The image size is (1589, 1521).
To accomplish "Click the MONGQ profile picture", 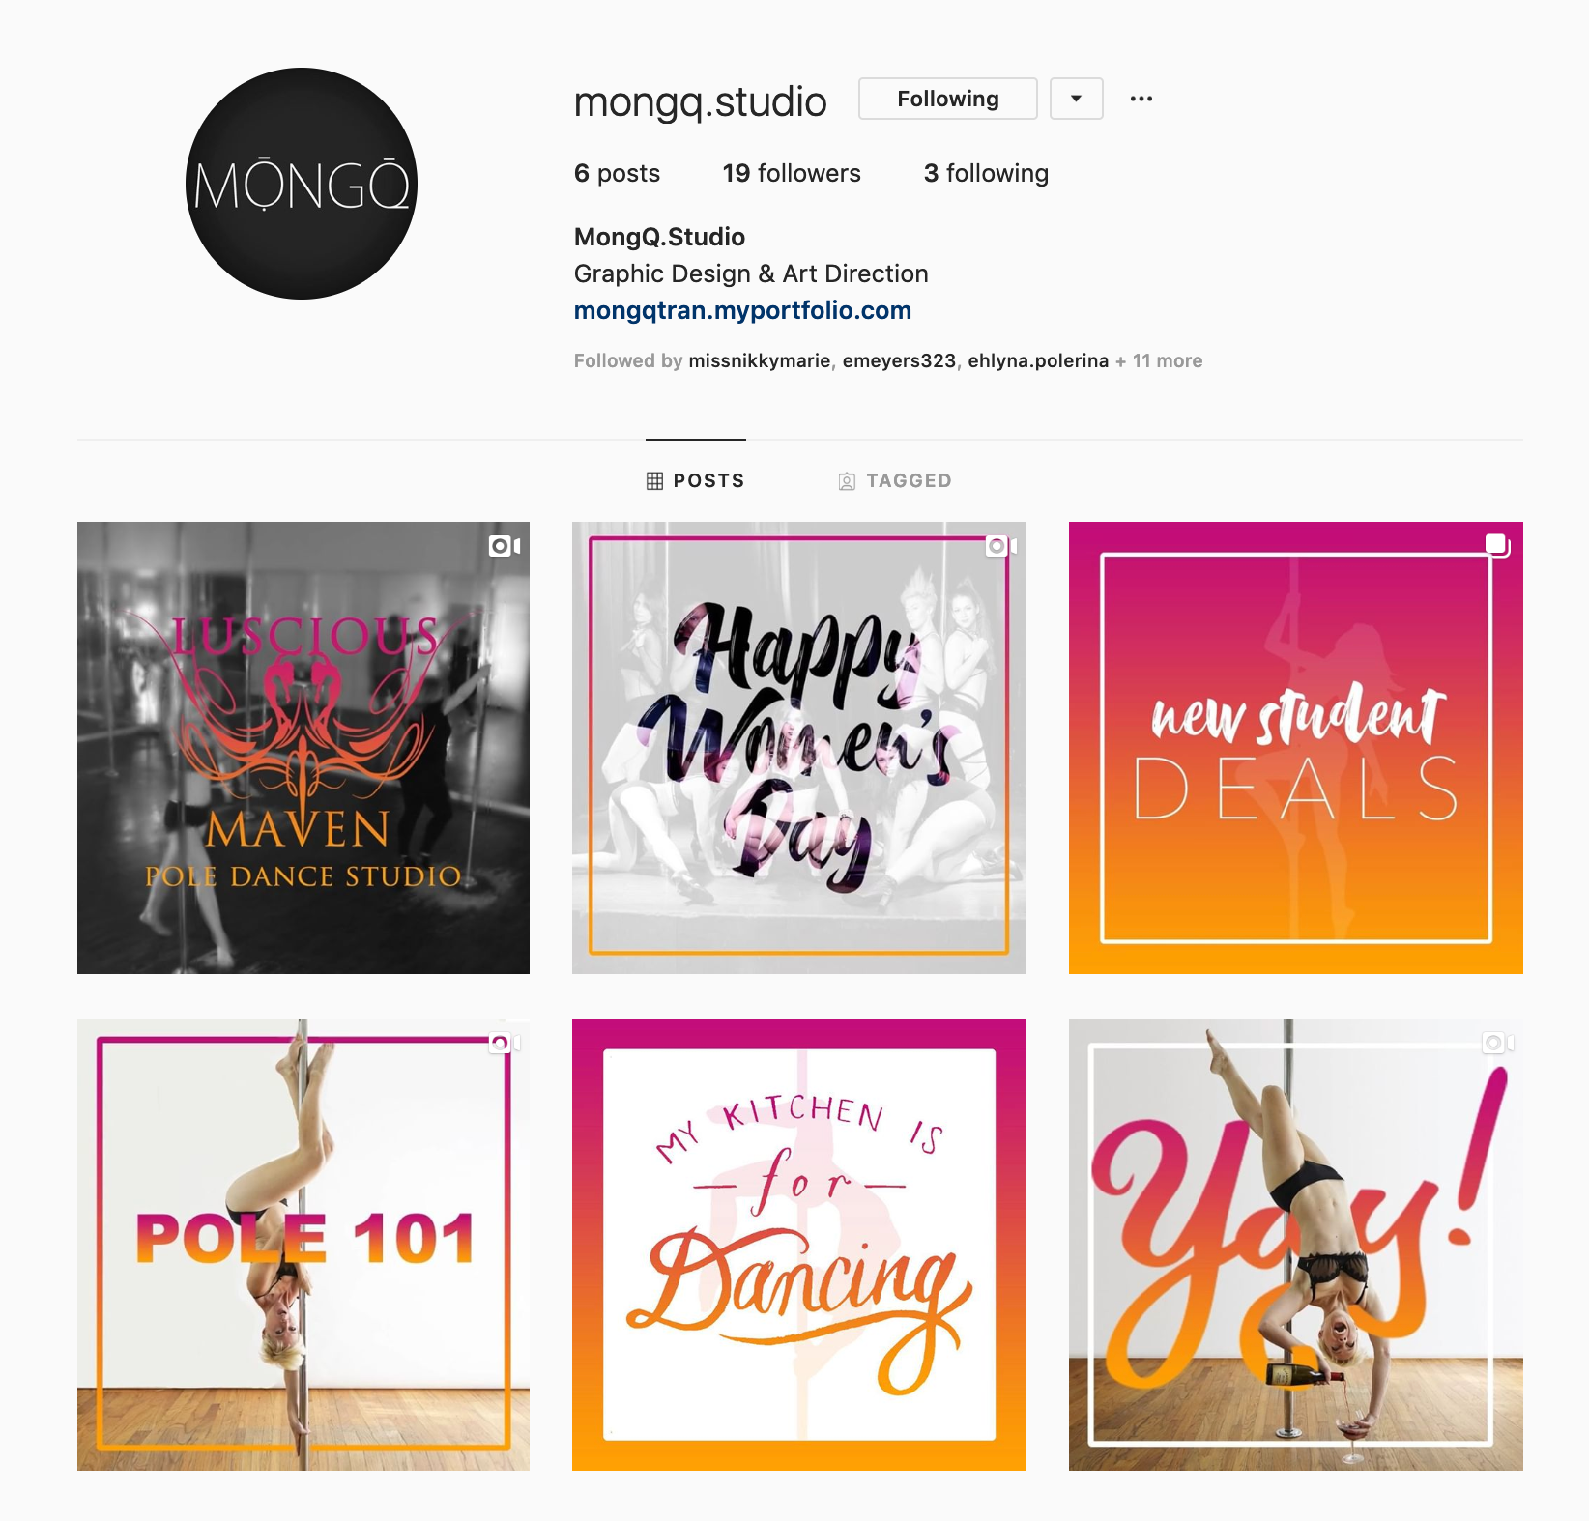I will [x=302, y=184].
